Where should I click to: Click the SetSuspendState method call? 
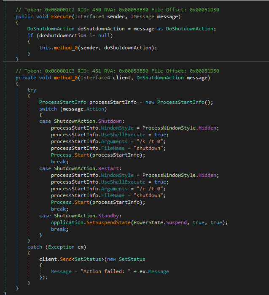(108, 222)
